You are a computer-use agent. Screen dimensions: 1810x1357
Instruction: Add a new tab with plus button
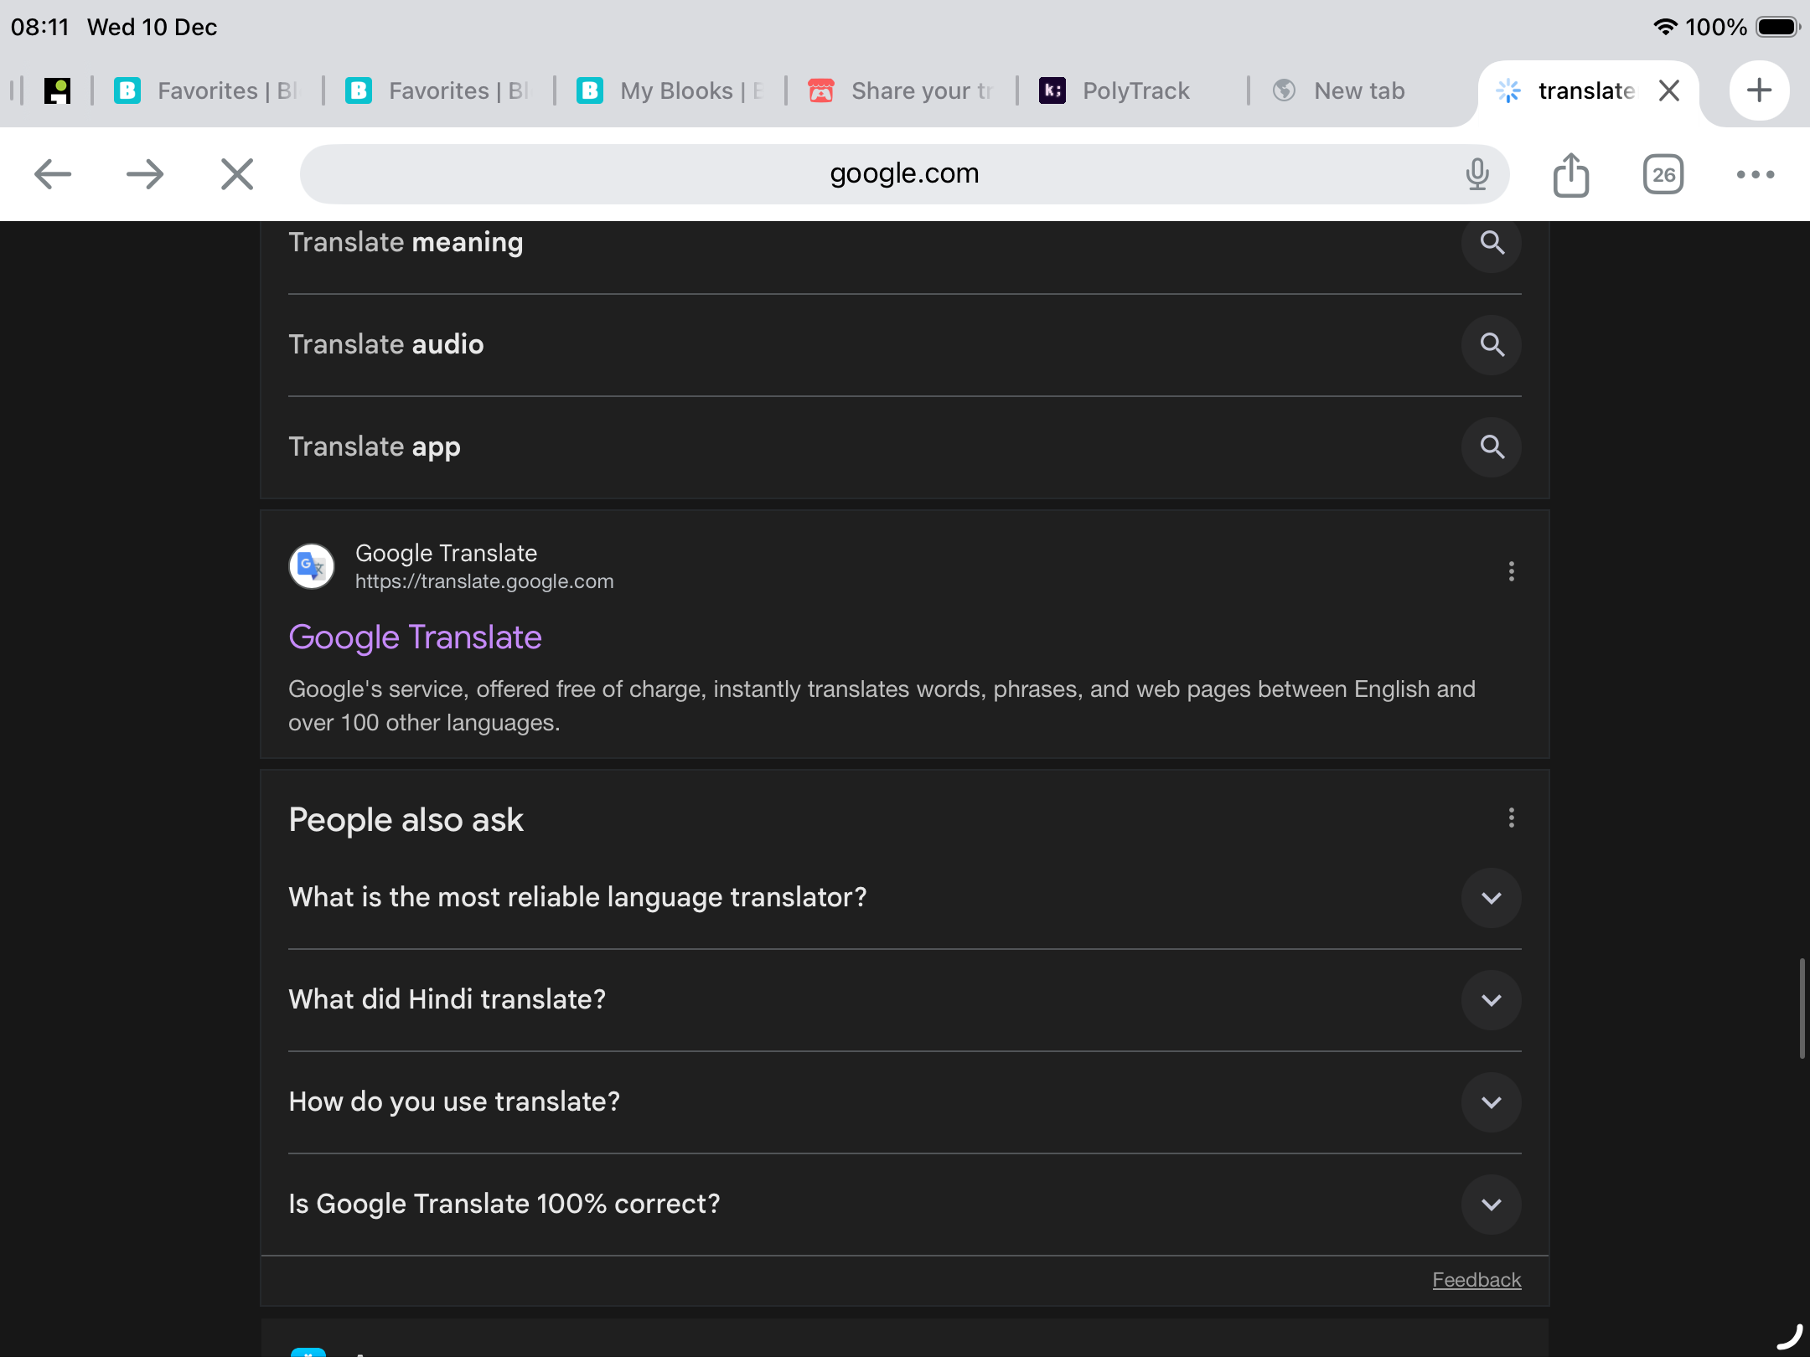pos(1759,90)
